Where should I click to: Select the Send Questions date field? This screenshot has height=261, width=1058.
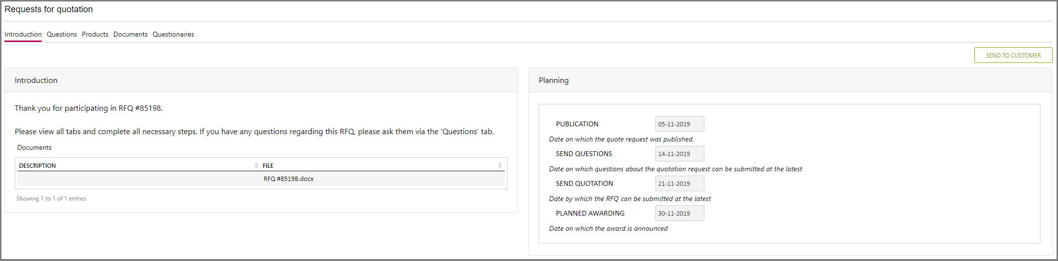click(679, 154)
